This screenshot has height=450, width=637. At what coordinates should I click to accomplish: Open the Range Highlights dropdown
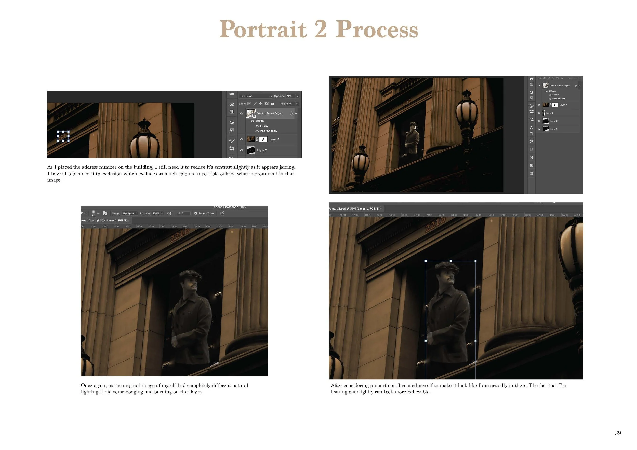pyautogui.click(x=130, y=213)
